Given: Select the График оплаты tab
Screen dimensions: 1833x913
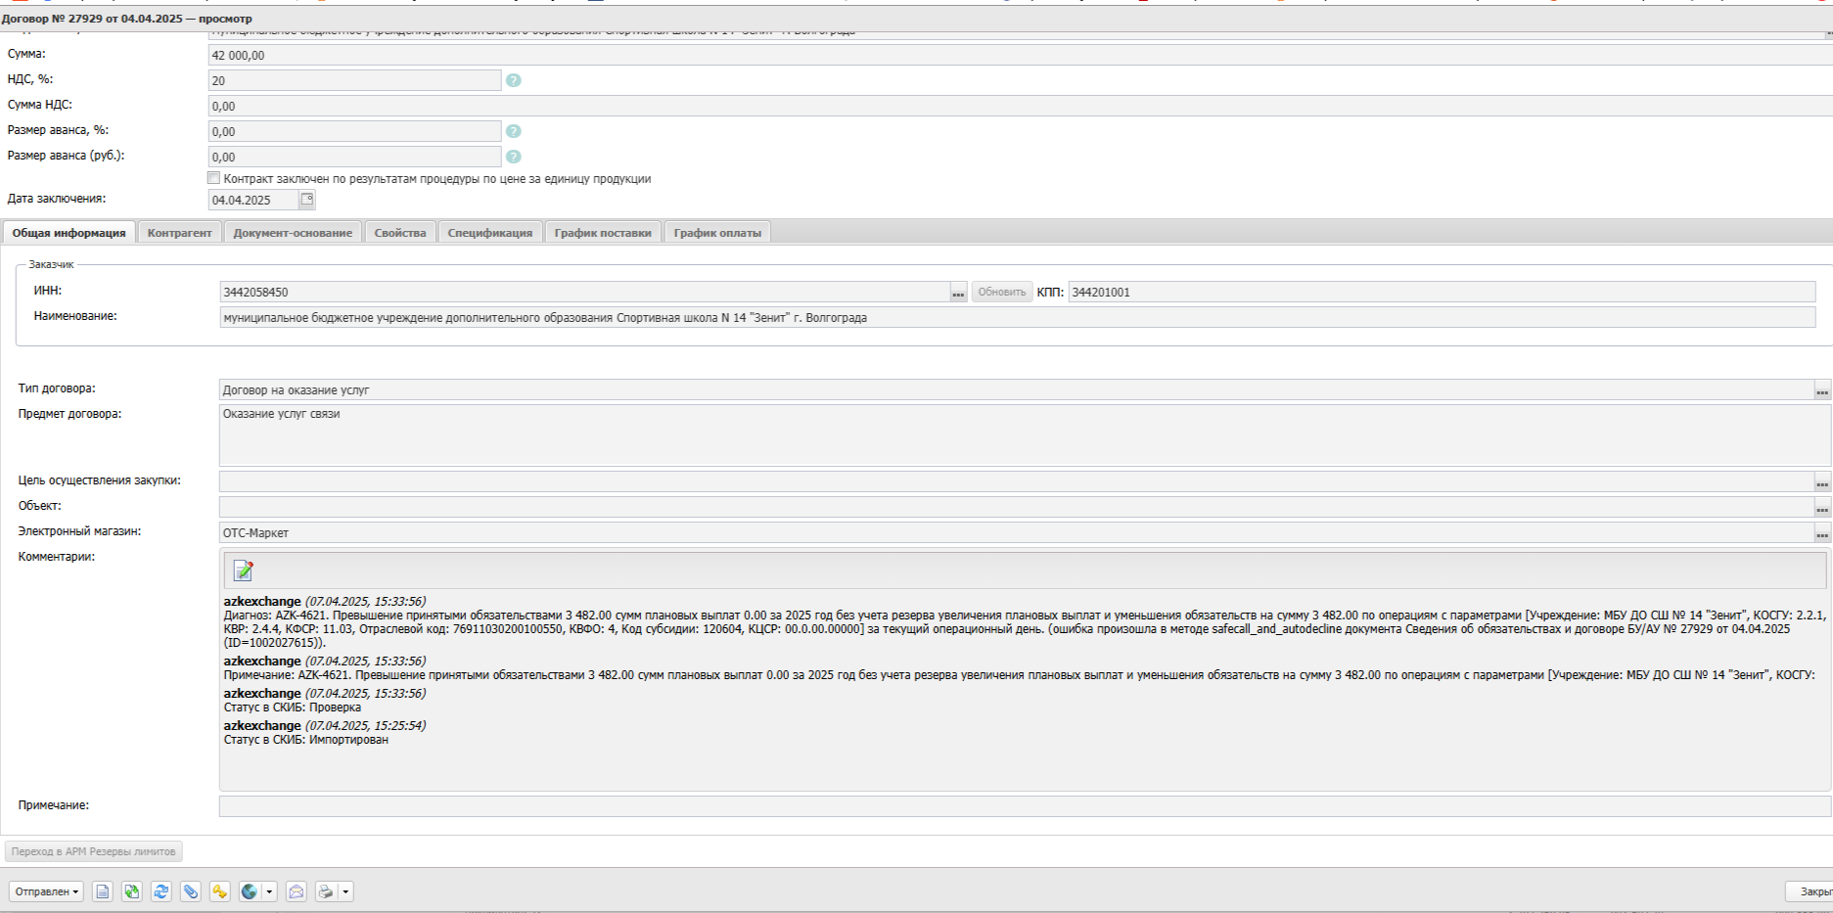Looking at the screenshot, I should point(717,233).
